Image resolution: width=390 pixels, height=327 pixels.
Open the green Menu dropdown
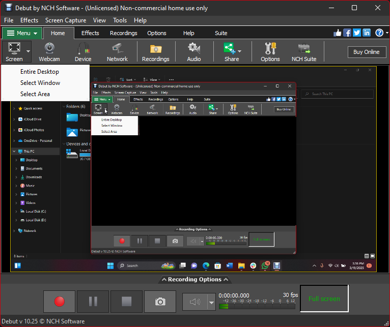tap(22, 34)
